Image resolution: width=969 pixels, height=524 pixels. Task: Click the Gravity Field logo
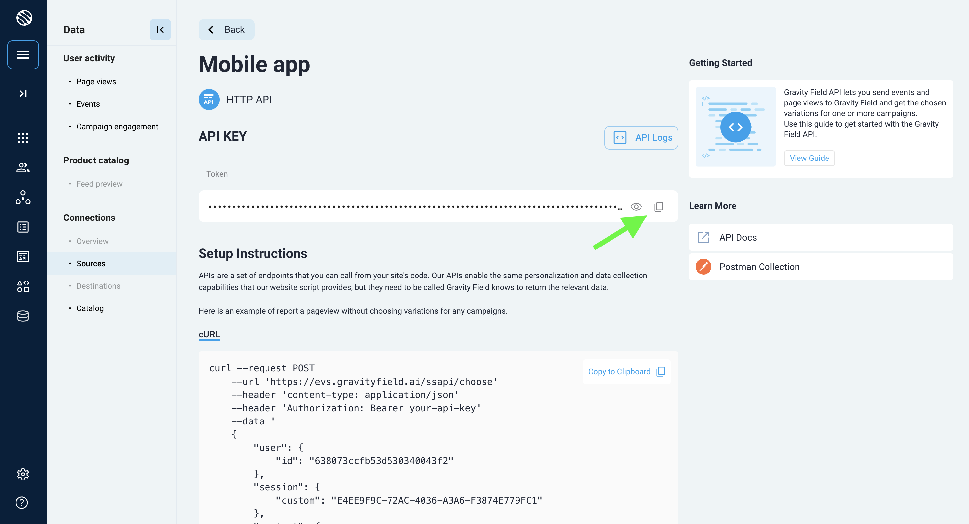click(x=24, y=18)
